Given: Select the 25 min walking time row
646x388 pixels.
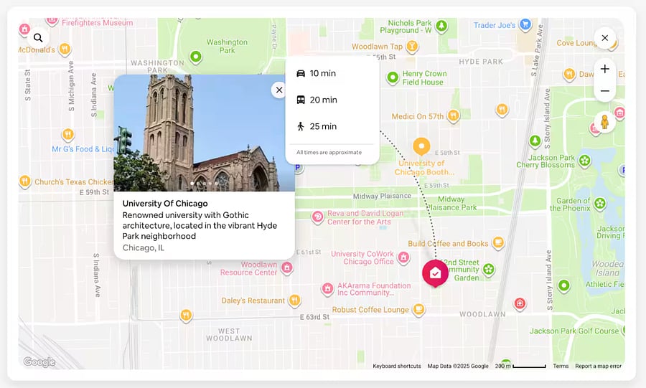Looking at the screenshot, I should pyautogui.click(x=332, y=126).
